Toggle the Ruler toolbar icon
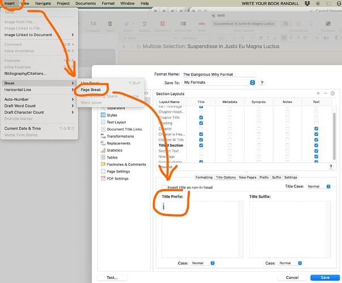The width and height of the screenshot is (342, 283). [x=202, y=24]
